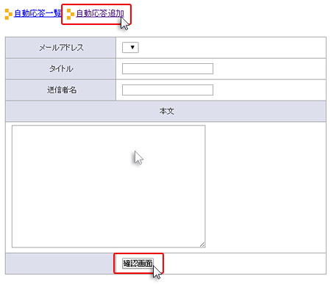Expand the メールアドレス dropdown

point(130,47)
